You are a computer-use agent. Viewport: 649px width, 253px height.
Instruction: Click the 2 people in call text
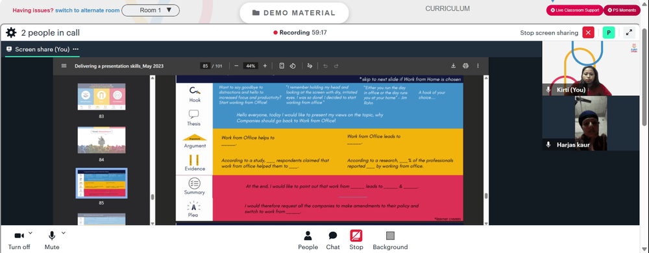(51, 32)
